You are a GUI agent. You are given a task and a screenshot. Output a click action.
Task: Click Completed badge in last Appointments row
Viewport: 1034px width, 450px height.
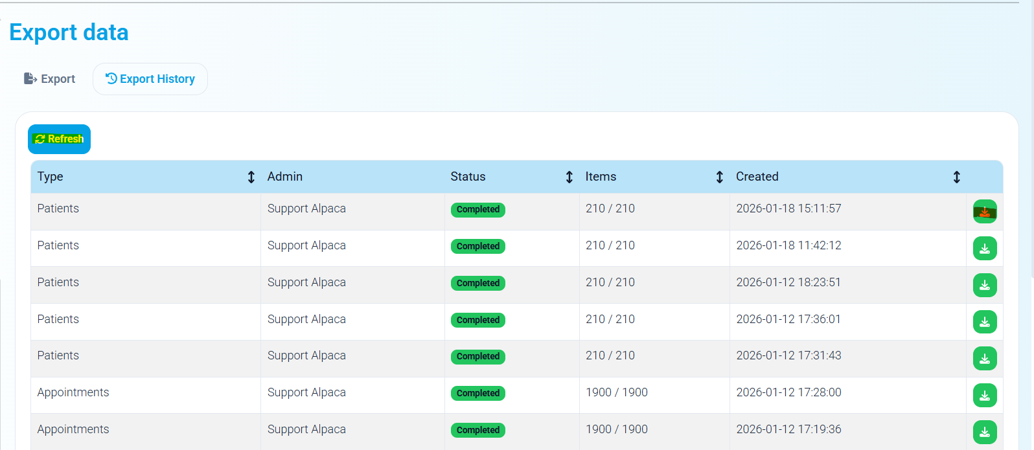tap(478, 430)
